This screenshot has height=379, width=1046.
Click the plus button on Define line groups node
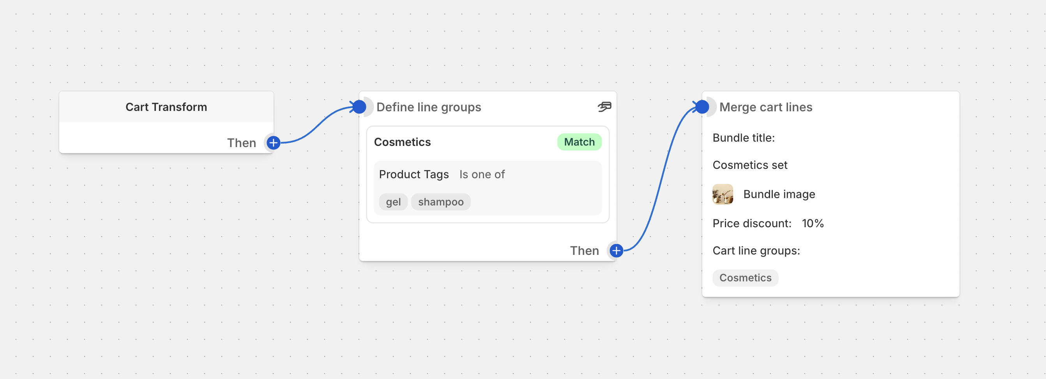[x=616, y=251]
